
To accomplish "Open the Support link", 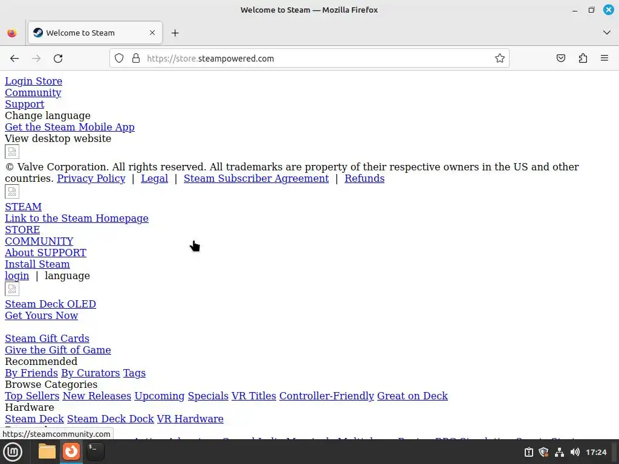I will [x=24, y=104].
